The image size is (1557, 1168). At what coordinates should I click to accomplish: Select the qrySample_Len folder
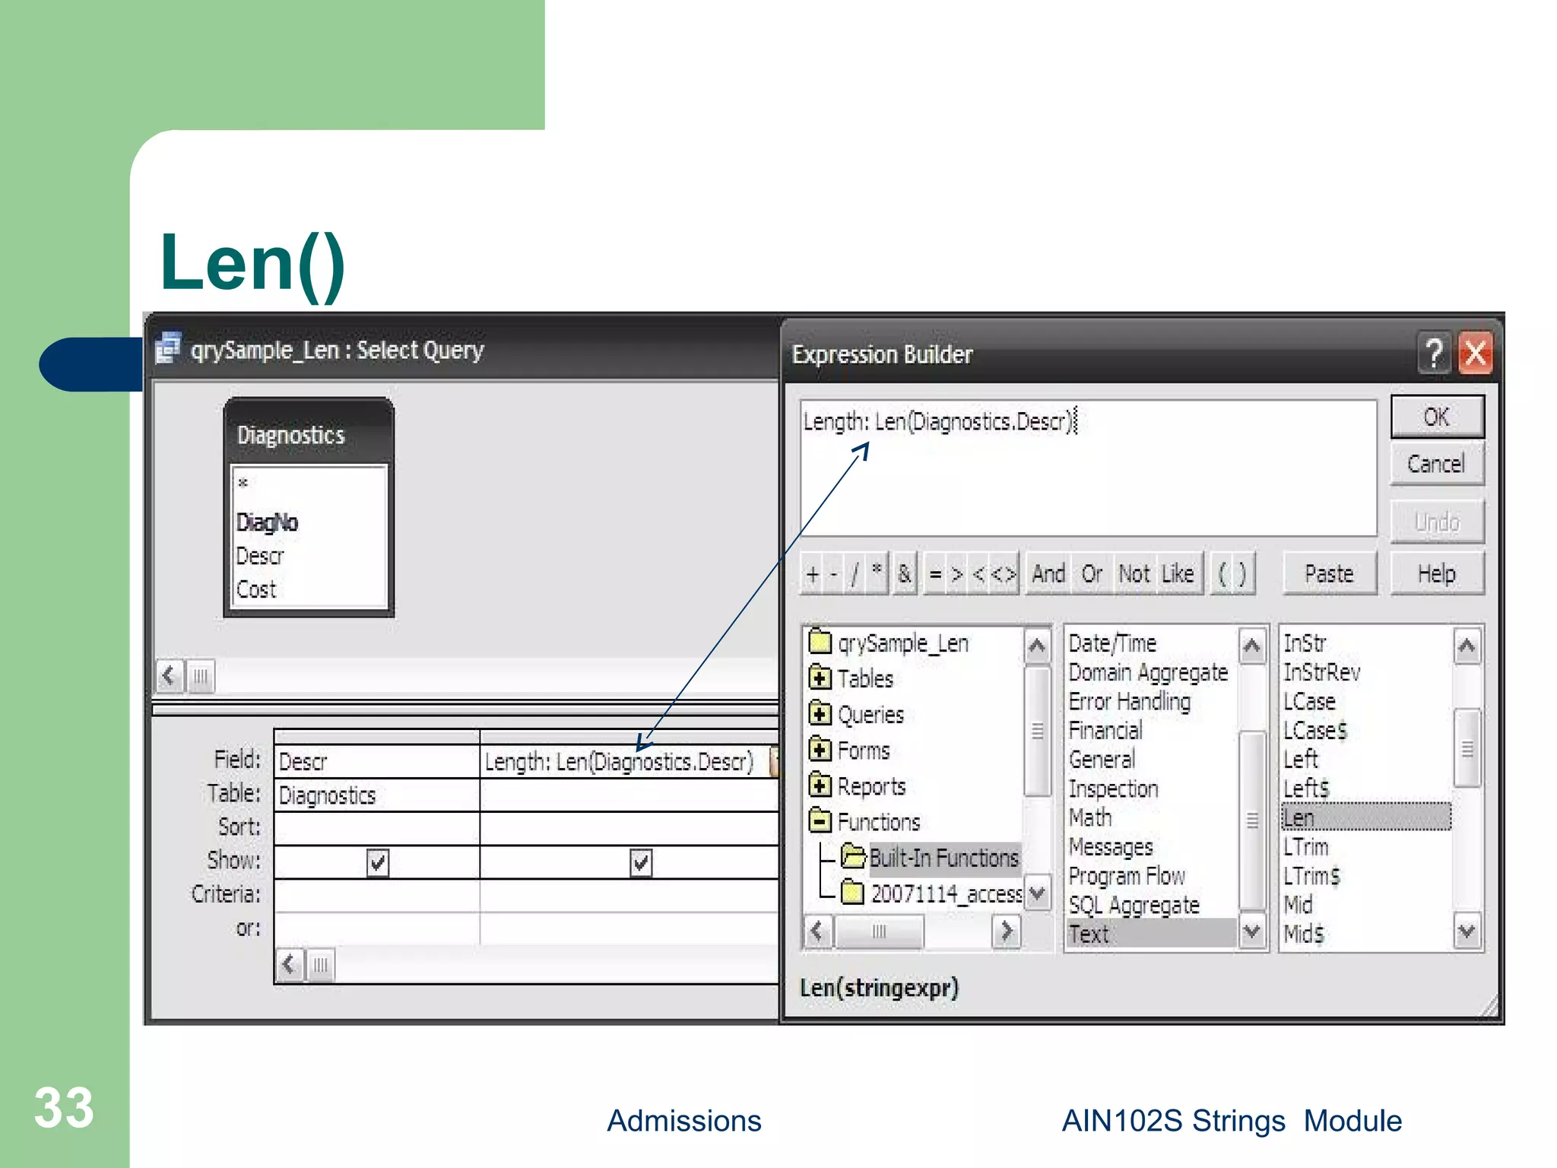902,643
